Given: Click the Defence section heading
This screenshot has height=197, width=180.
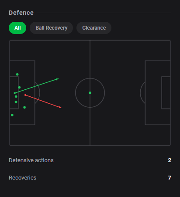Looking at the screenshot, I should [21, 13].
